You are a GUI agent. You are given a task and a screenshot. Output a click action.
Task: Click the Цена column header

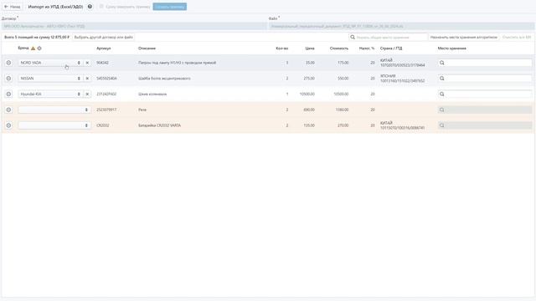coord(310,48)
